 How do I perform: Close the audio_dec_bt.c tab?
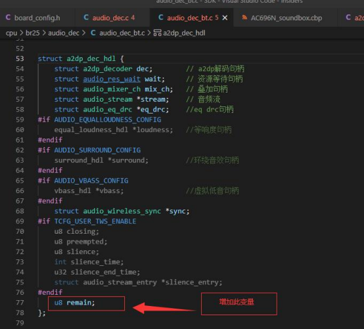225,18
